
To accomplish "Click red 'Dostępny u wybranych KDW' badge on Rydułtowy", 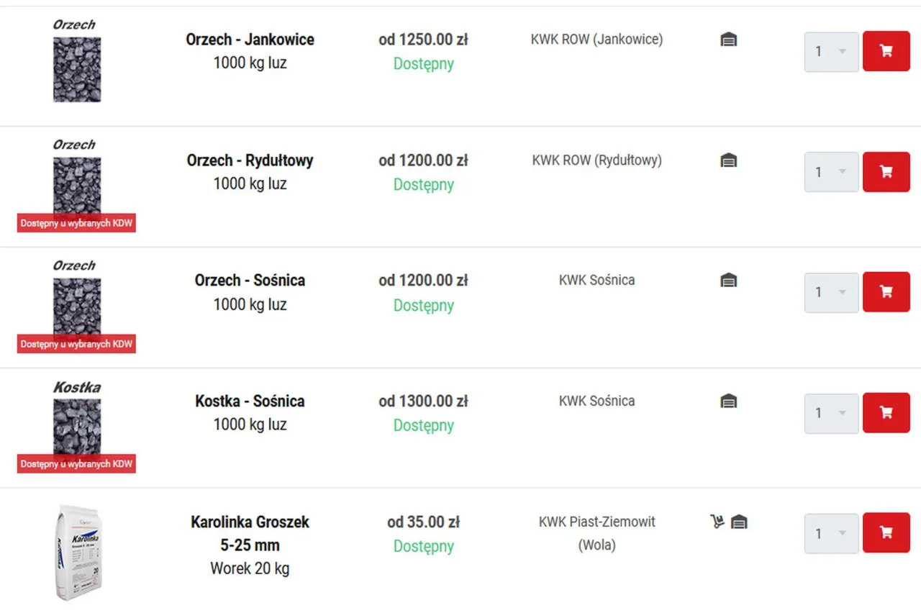I will pyautogui.click(x=76, y=223).
